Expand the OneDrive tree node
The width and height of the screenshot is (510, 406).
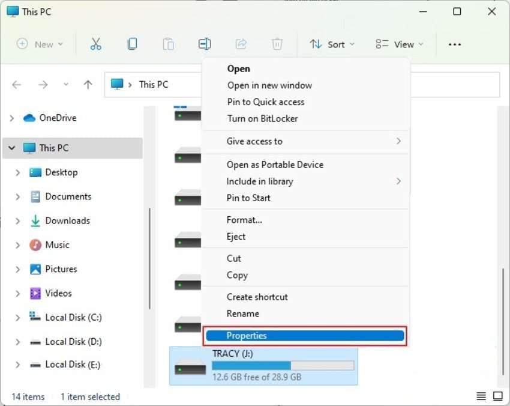[12, 118]
